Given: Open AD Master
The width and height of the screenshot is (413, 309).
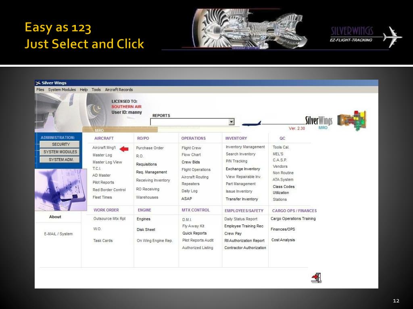Looking at the screenshot, I should (101, 175).
